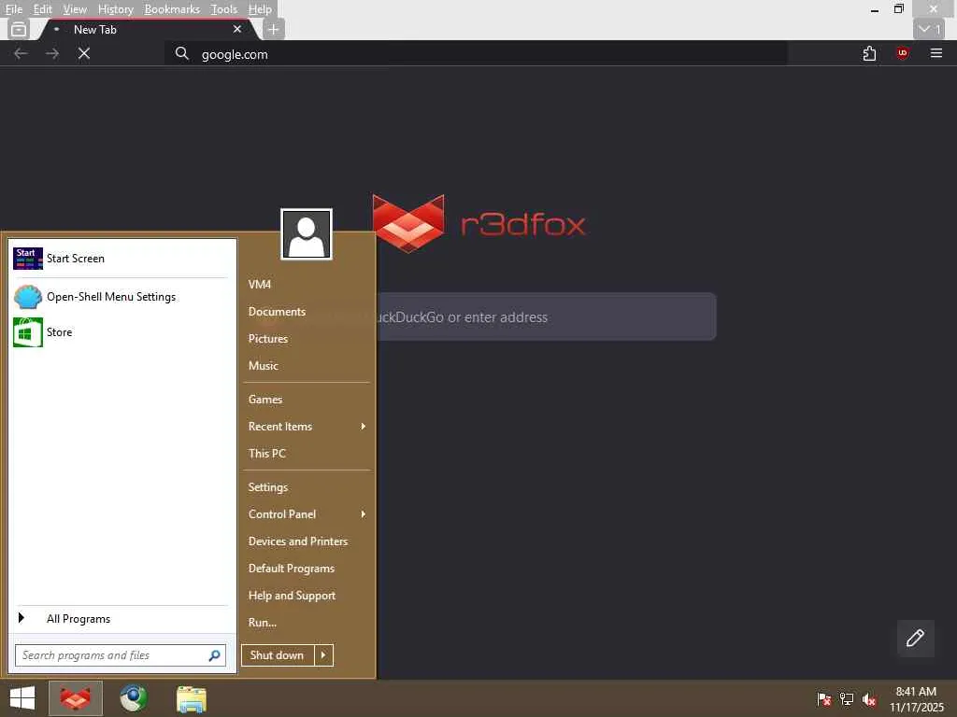Click the Shut down button

click(x=278, y=655)
